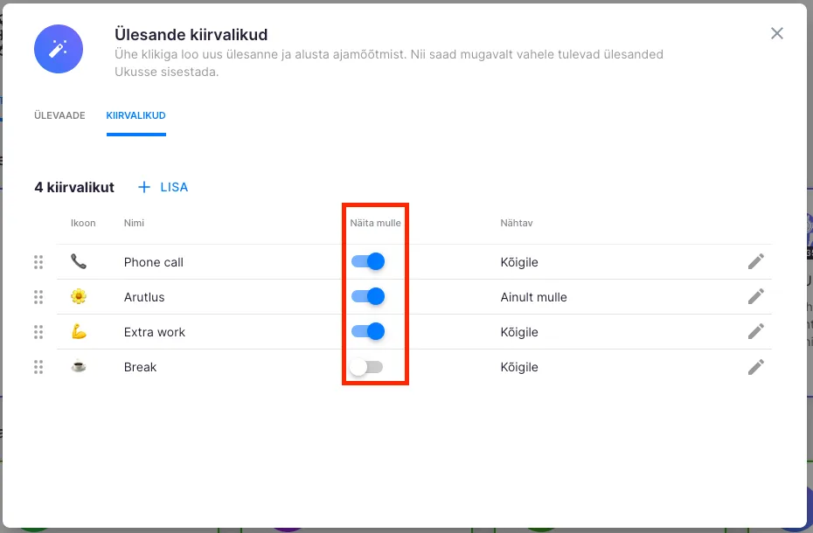
Task: Switch to the Ülevaade tab
Action: 59,115
